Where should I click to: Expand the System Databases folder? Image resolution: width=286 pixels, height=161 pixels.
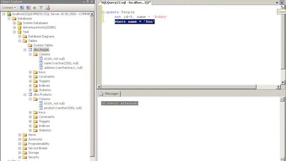(14, 23)
